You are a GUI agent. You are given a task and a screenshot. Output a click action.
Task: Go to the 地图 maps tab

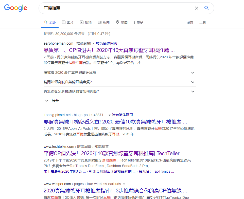pyautogui.click(x=122, y=22)
